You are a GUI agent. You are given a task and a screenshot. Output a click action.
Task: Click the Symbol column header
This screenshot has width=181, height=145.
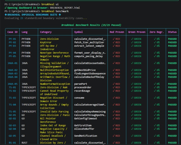(x=79, y=32)
